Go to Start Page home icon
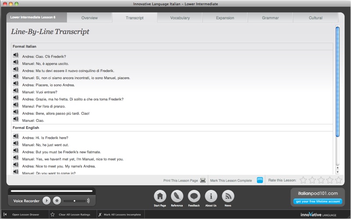351x219 pixels. point(160,196)
